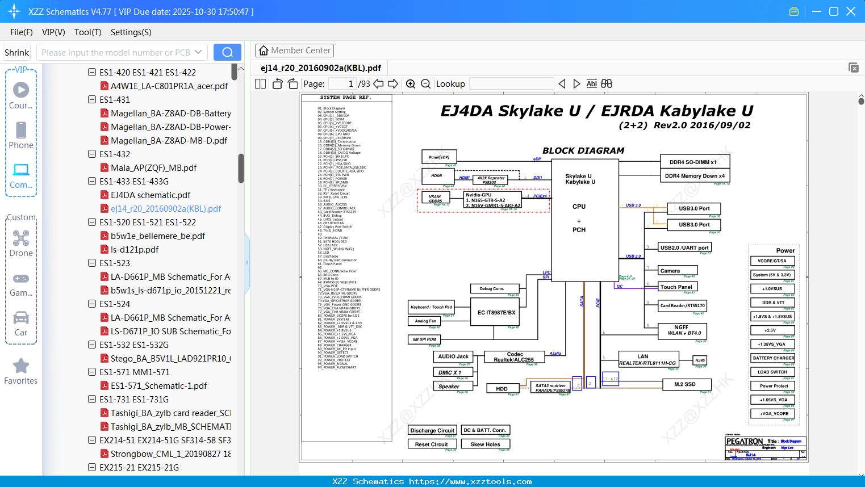Rotate the page counterclockwise

(277, 83)
